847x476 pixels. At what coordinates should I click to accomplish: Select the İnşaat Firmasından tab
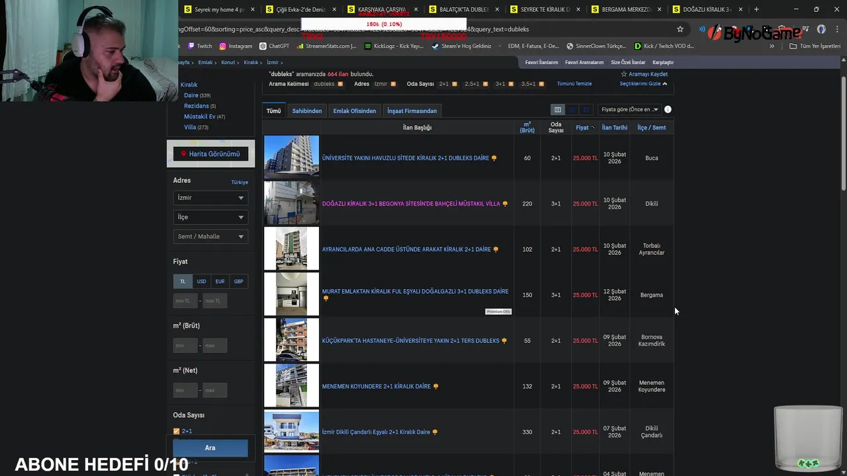tap(412, 111)
